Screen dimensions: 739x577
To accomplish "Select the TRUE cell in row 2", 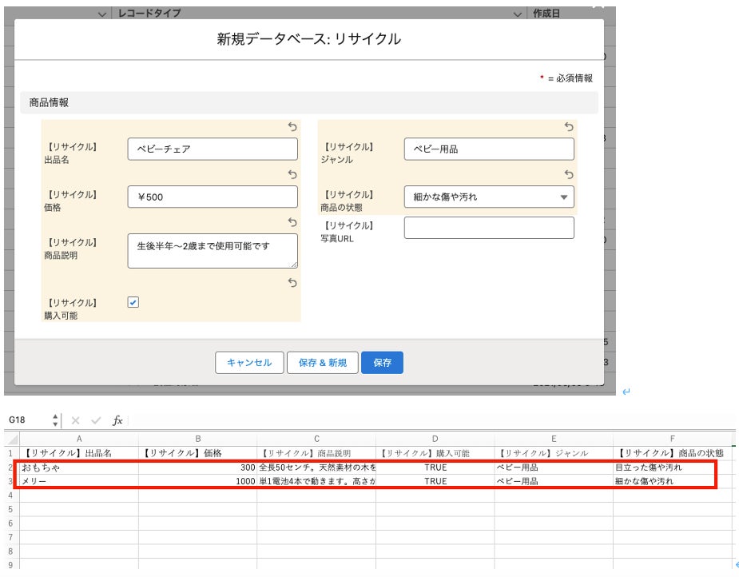I will 435,468.
